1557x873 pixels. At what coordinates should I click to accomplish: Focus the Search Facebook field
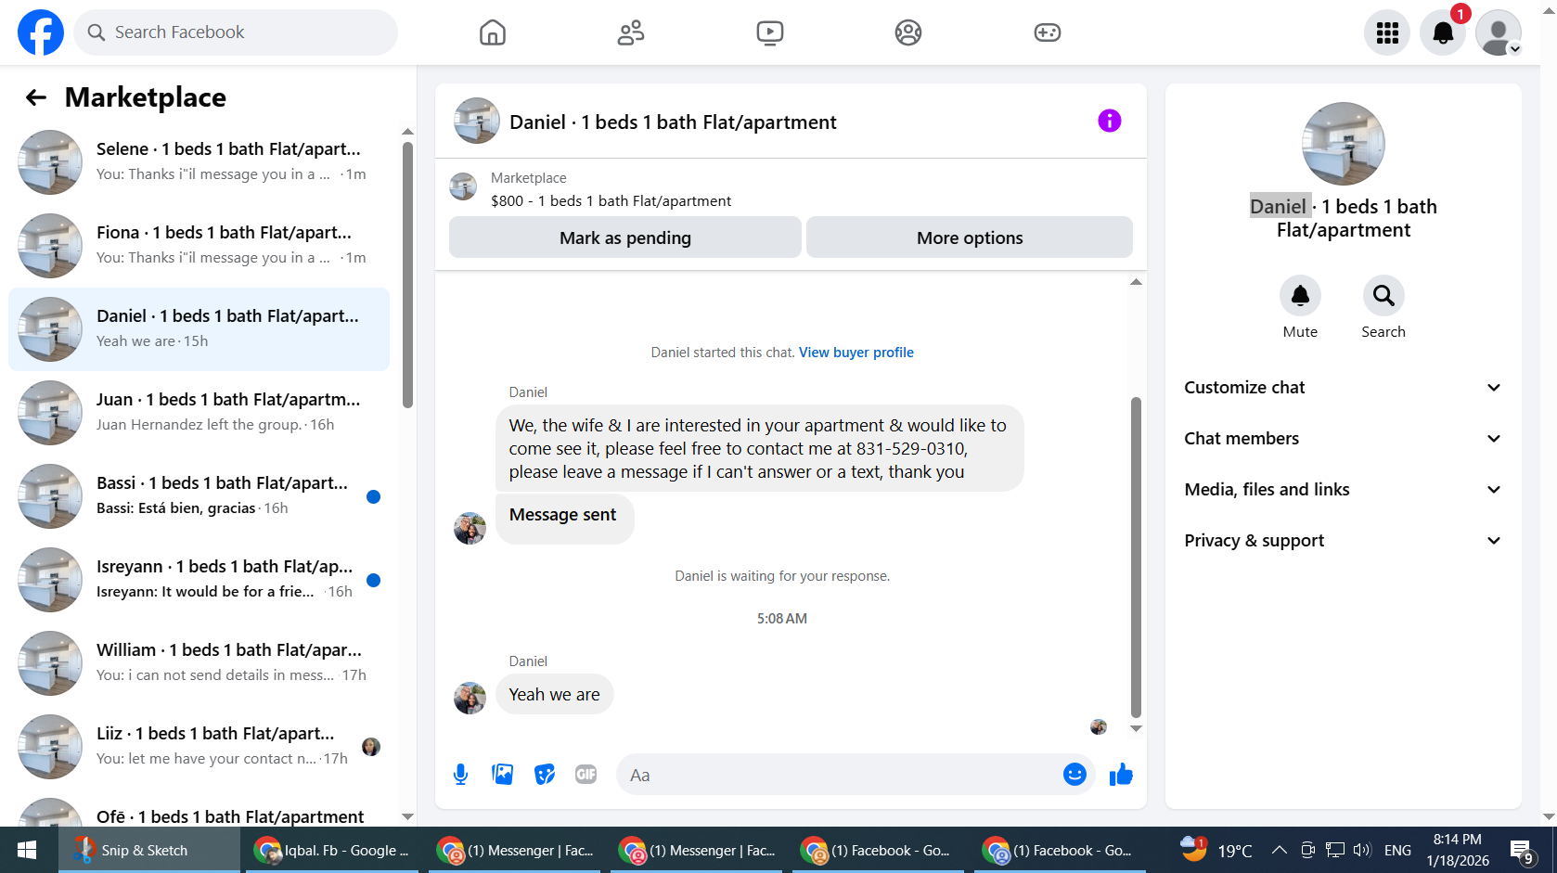[236, 32]
